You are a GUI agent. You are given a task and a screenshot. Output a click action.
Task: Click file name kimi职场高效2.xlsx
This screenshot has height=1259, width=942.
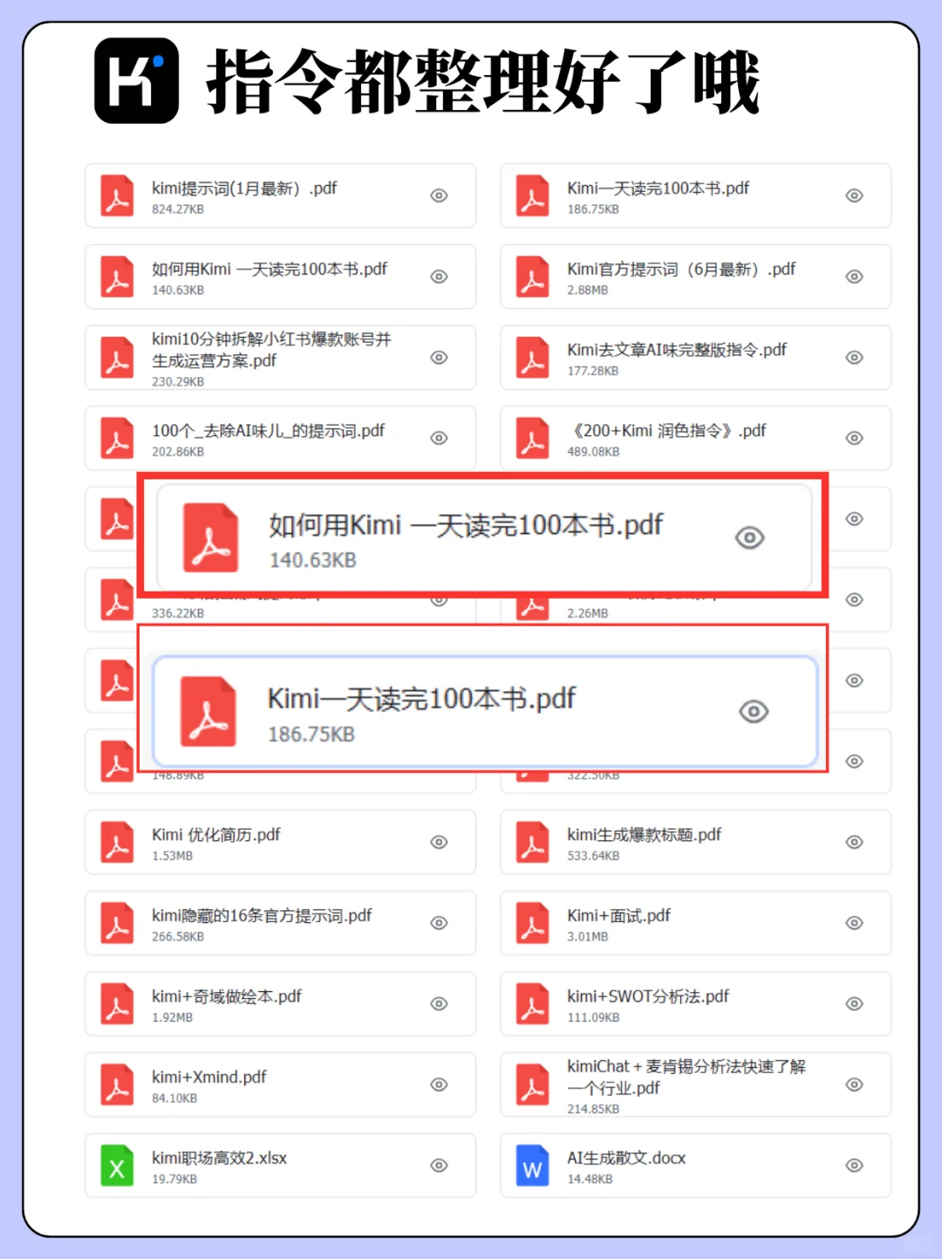[220, 1159]
